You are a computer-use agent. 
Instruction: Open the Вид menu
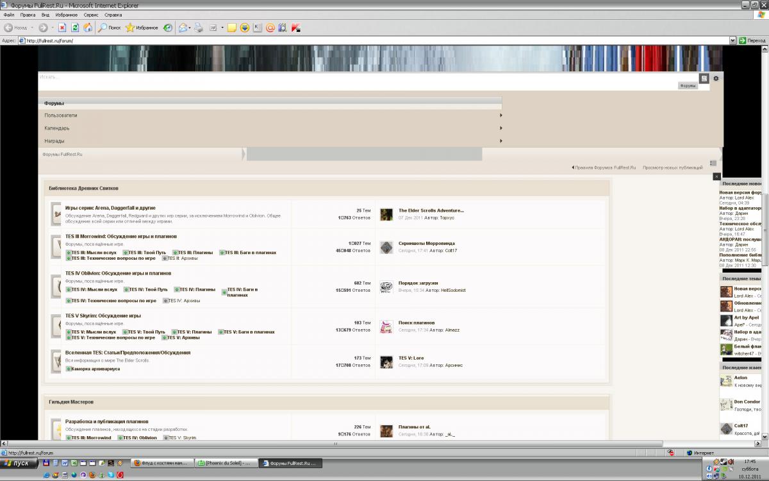point(45,14)
